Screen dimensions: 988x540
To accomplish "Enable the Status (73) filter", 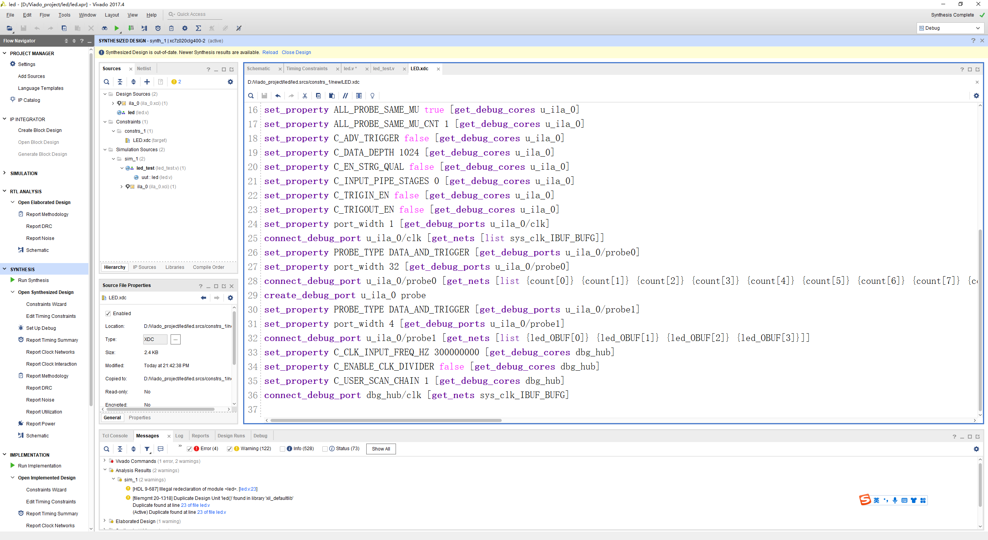I will tap(325, 449).
